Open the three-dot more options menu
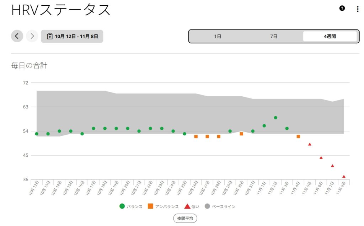Screen dimensions: 364x226 point(357,9)
